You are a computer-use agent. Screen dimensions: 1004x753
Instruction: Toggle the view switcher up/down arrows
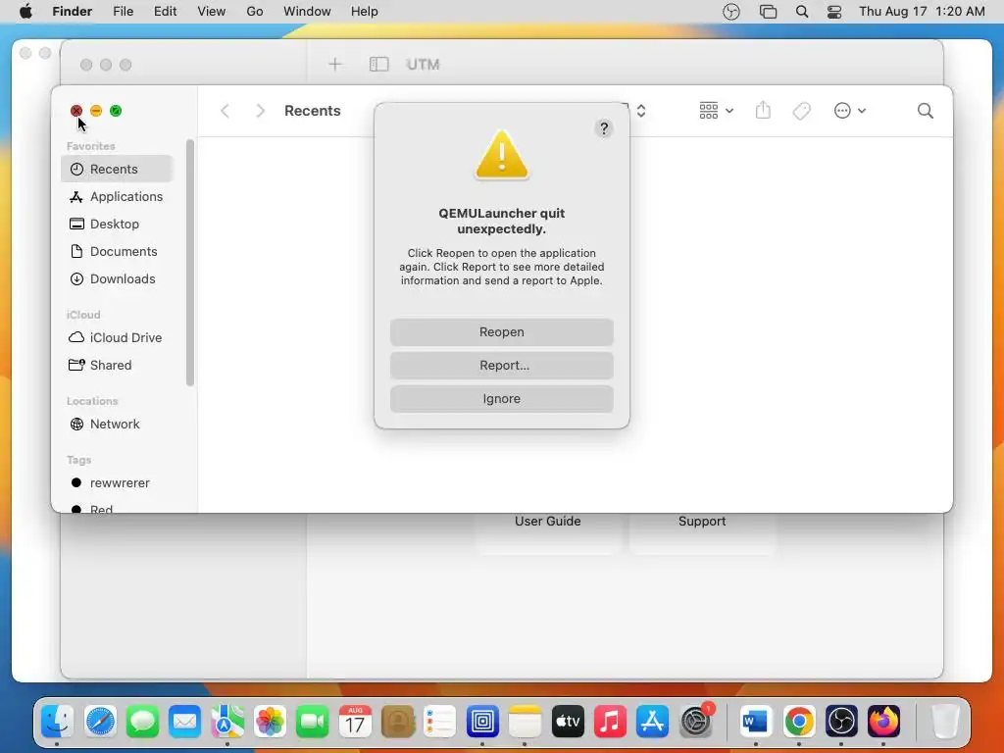coord(641,111)
